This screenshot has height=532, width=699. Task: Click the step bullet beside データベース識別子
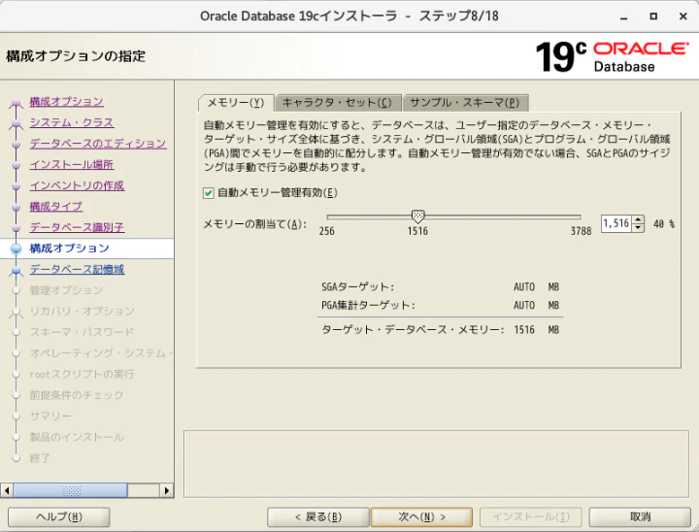click(x=17, y=228)
